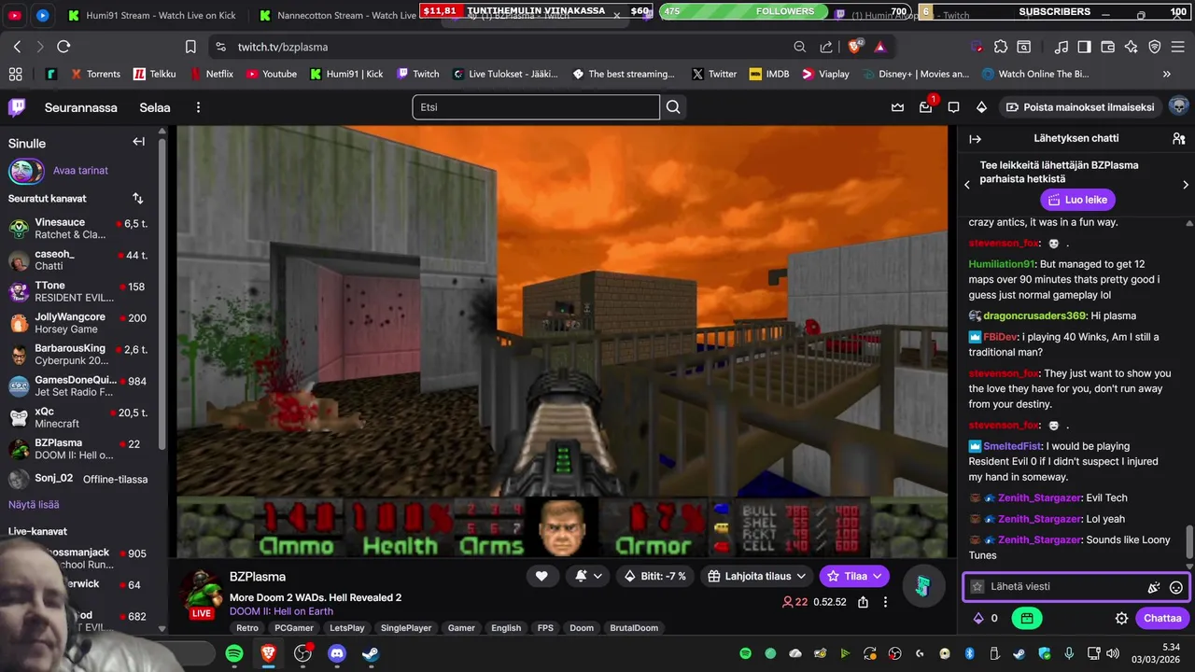Focus the Etsi search field
The width and height of the screenshot is (1195, 672).
click(536, 107)
